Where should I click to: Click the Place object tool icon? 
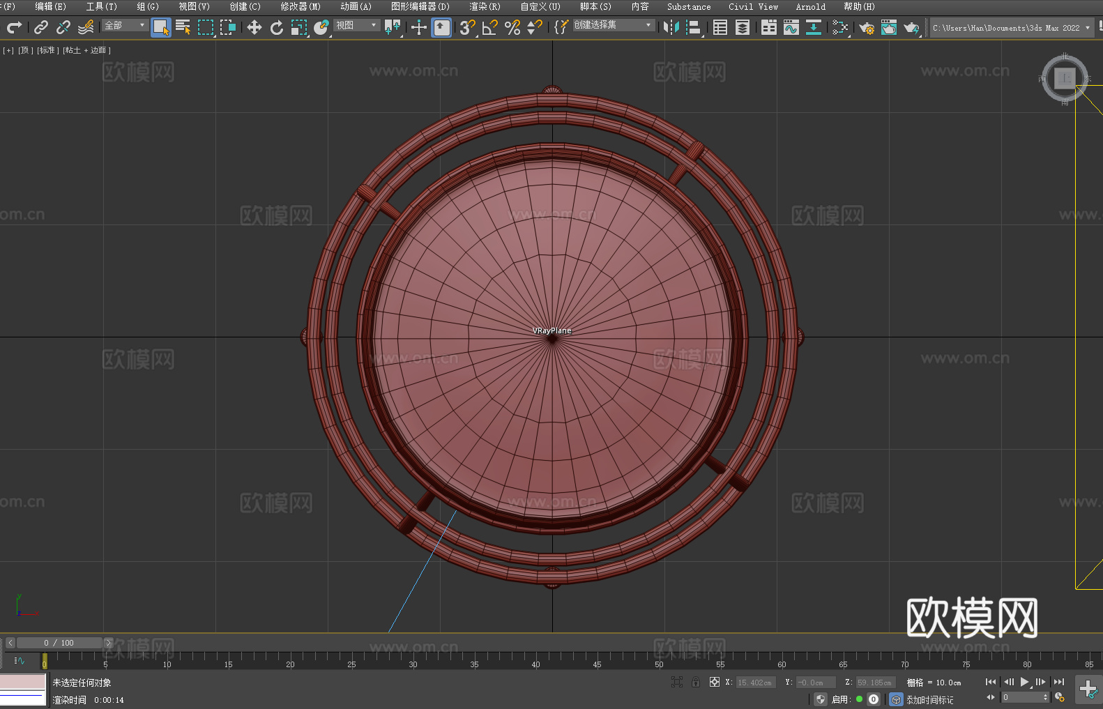(x=321, y=27)
